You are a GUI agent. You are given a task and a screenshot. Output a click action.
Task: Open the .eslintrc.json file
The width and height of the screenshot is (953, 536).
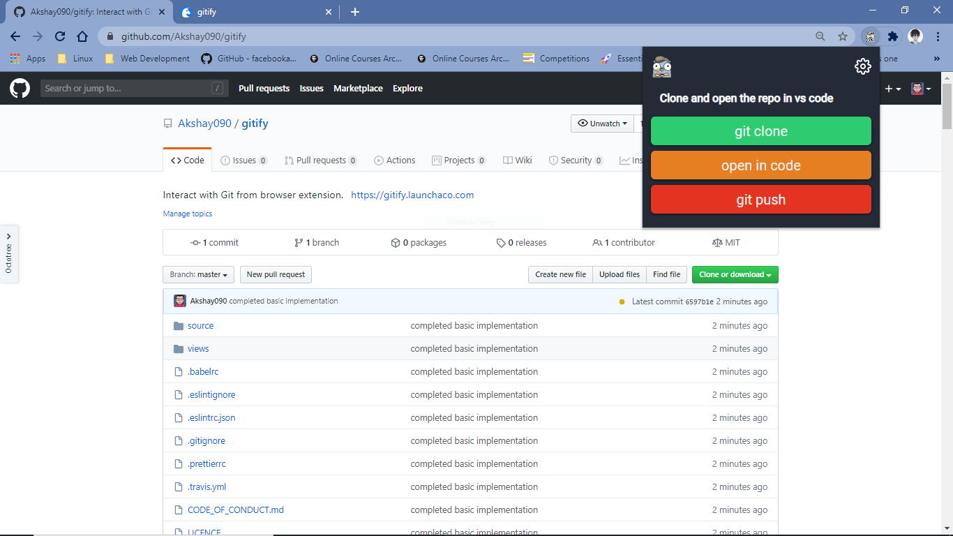pos(211,417)
